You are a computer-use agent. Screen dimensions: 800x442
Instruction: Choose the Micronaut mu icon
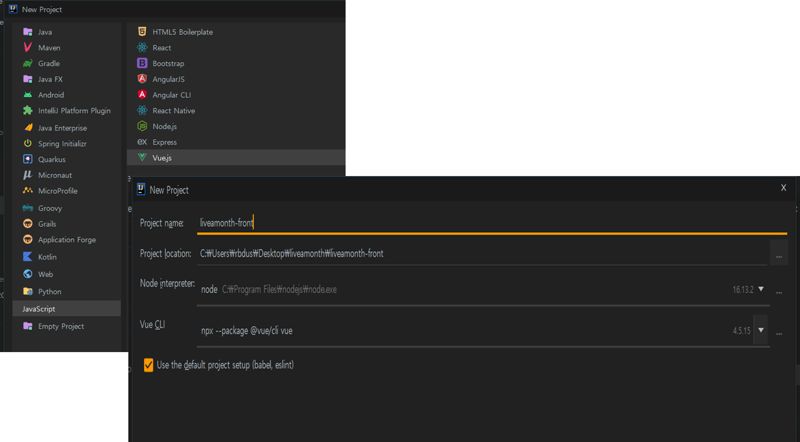(28, 175)
